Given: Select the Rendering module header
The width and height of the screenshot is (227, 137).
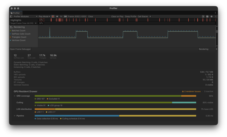Looking at the screenshot, I should [19, 27].
